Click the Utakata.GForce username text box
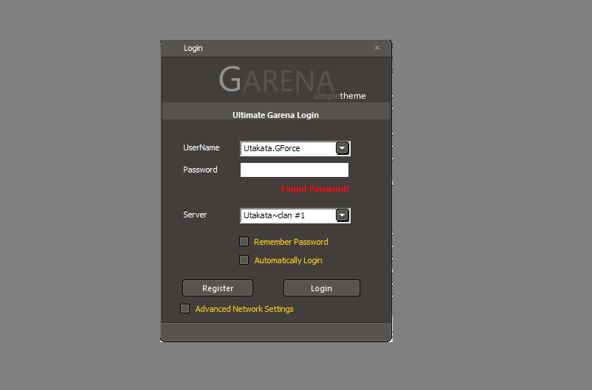Image resolution: width=592 pixels, height=390 pixels. [286, 148]
